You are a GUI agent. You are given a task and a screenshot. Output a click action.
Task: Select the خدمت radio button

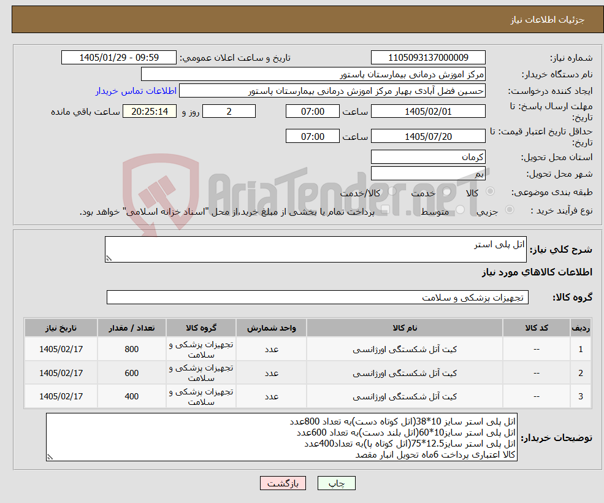coord(447,191)
